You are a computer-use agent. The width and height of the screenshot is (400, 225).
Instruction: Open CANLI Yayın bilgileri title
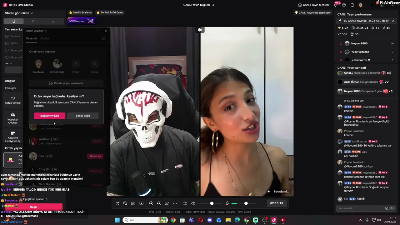tap(197, 5)
